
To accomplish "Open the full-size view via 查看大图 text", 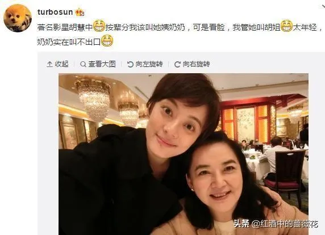I will click(102, 64).
